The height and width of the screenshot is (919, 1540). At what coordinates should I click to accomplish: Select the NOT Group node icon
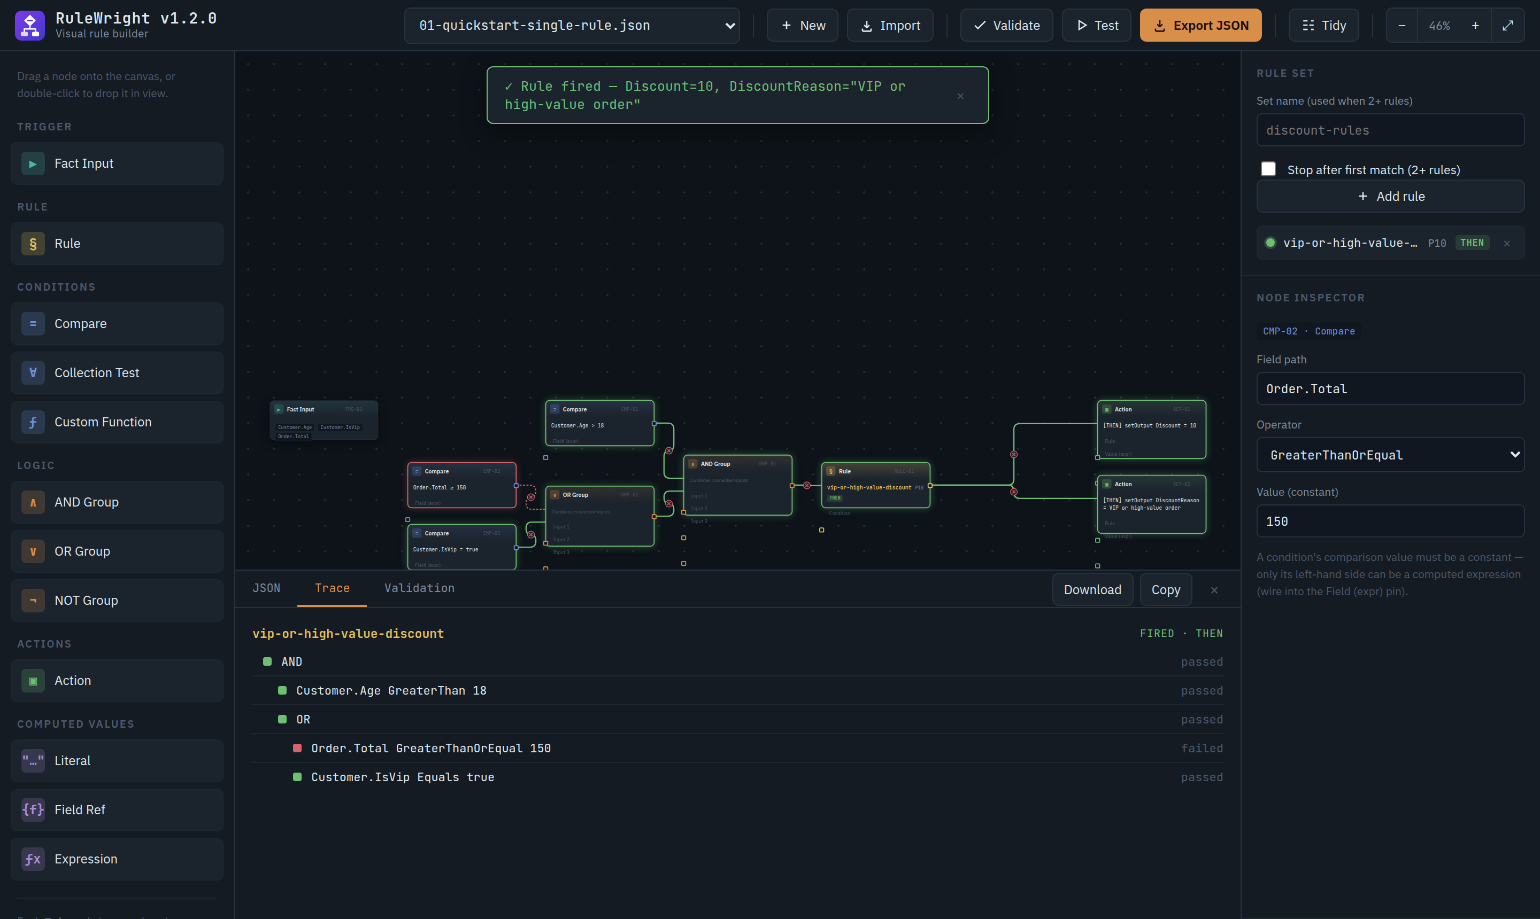[33, 601]
